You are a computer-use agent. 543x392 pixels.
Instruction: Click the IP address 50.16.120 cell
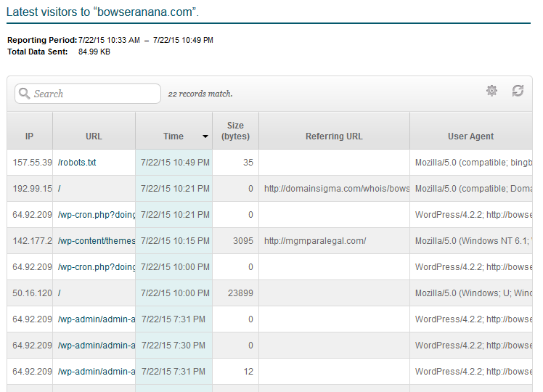click(30, 293)
